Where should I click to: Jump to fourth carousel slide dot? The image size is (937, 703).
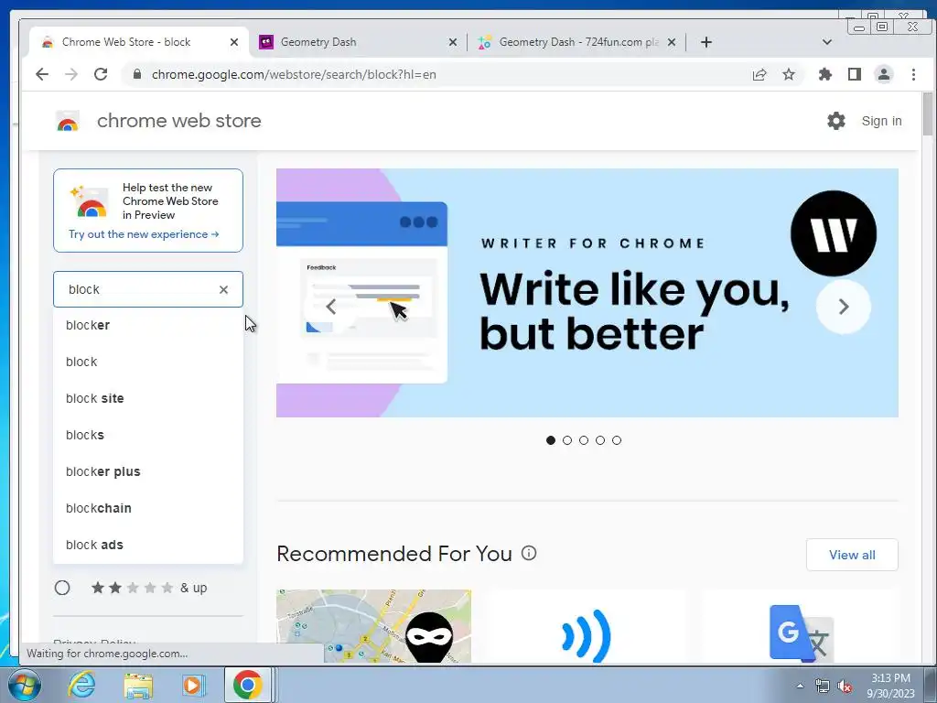(x=600, y=440)
